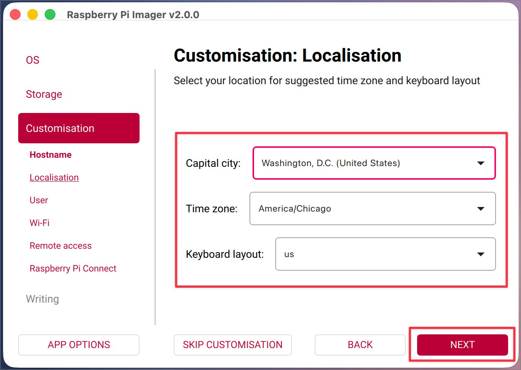The image size is (521, 370).
Task: Open the Hostname sub-section
Action: click(50, 155)
